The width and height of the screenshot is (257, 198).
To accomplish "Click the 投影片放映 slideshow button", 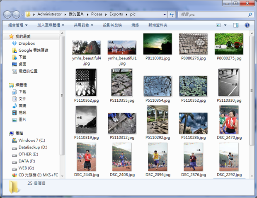I will [112, 25].
